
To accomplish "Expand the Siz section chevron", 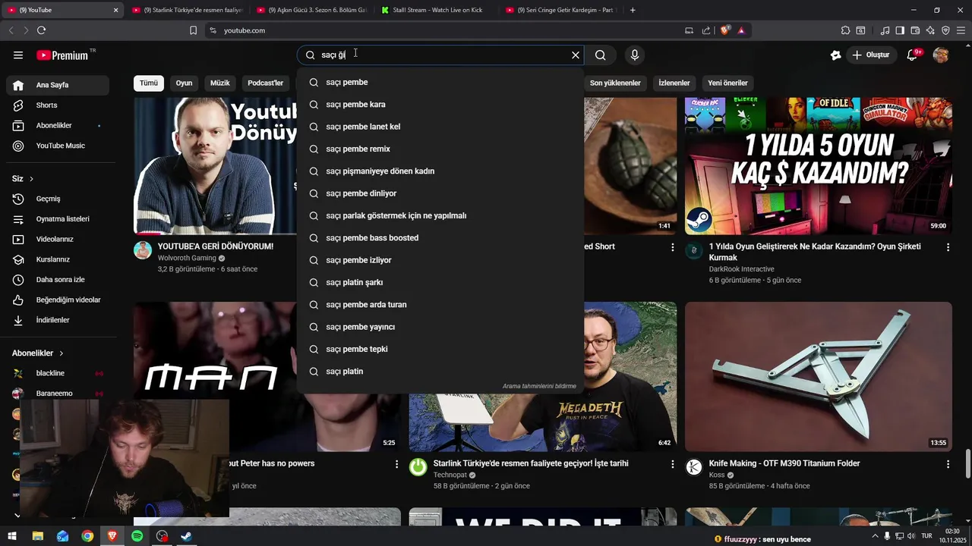I will [x=31, y=179].
